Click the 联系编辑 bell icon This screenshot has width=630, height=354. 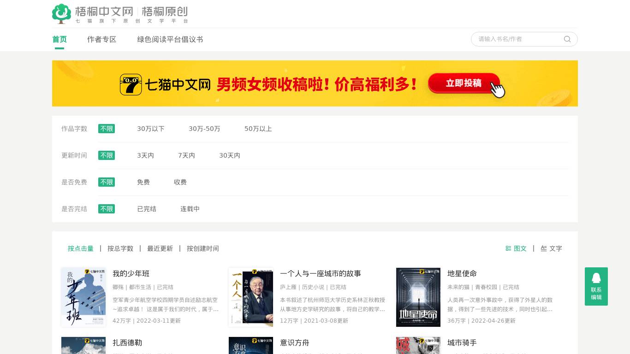596,278
